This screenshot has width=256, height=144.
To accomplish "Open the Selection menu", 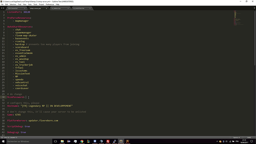I will pyautogui.click(x=13, y=4).
